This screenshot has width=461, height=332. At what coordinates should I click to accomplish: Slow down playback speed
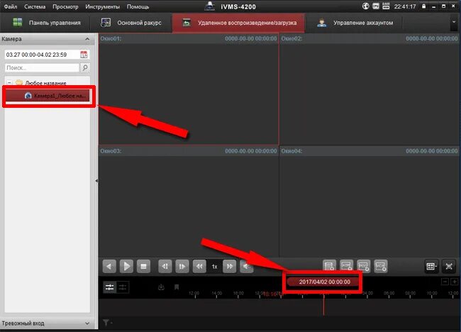coord(199,267)
